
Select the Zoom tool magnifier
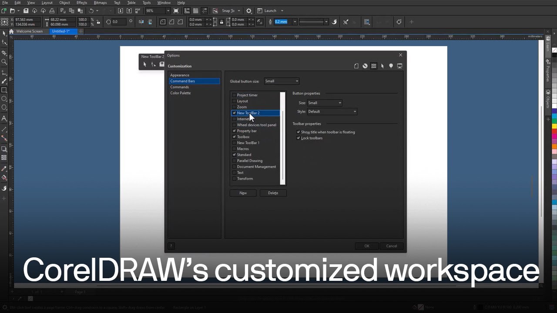coord(4,61)
